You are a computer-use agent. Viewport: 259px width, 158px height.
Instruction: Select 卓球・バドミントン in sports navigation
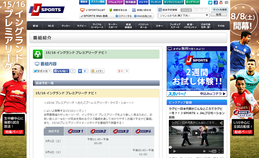190,26
